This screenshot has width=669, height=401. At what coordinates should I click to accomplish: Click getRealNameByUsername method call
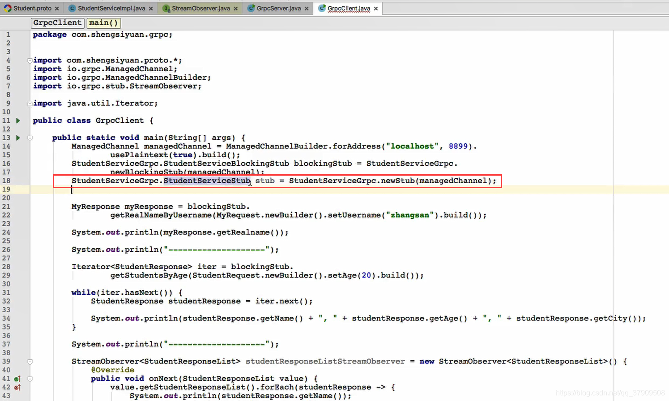point(161,215)
